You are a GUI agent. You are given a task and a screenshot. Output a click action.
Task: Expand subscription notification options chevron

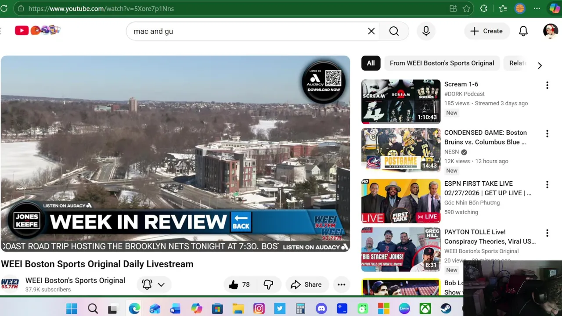pos(161,284)
